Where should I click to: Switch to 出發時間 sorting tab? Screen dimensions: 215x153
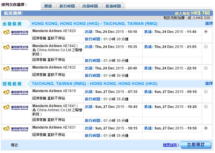pyautogui.click(x=90, y=6)
